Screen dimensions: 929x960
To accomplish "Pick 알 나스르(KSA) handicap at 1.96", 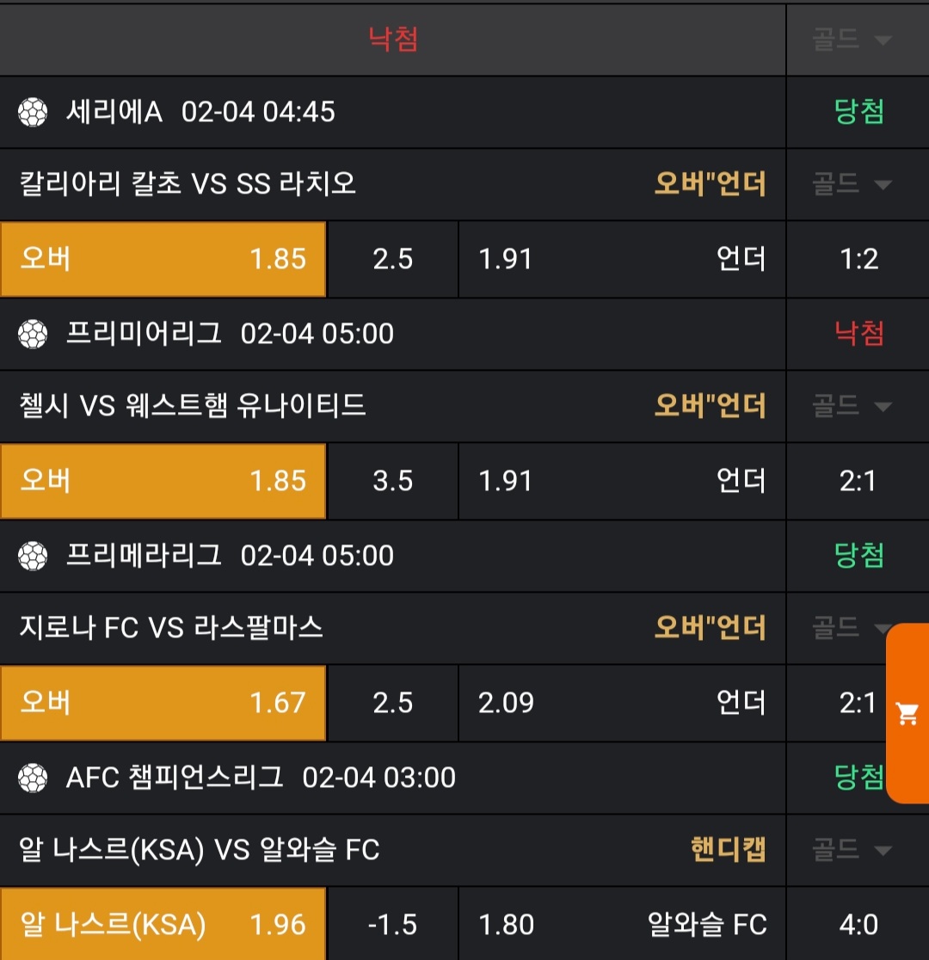I will click(163, 925).
